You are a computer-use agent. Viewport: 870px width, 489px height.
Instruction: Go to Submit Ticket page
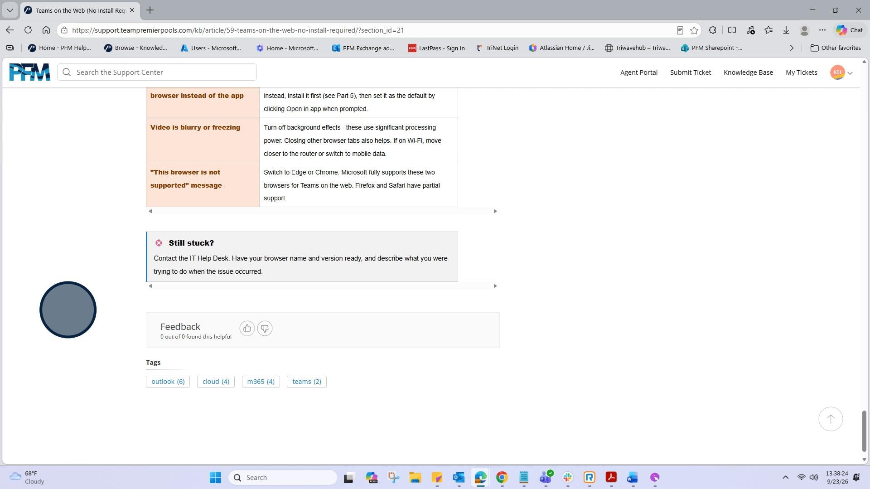tap(690, 73)
